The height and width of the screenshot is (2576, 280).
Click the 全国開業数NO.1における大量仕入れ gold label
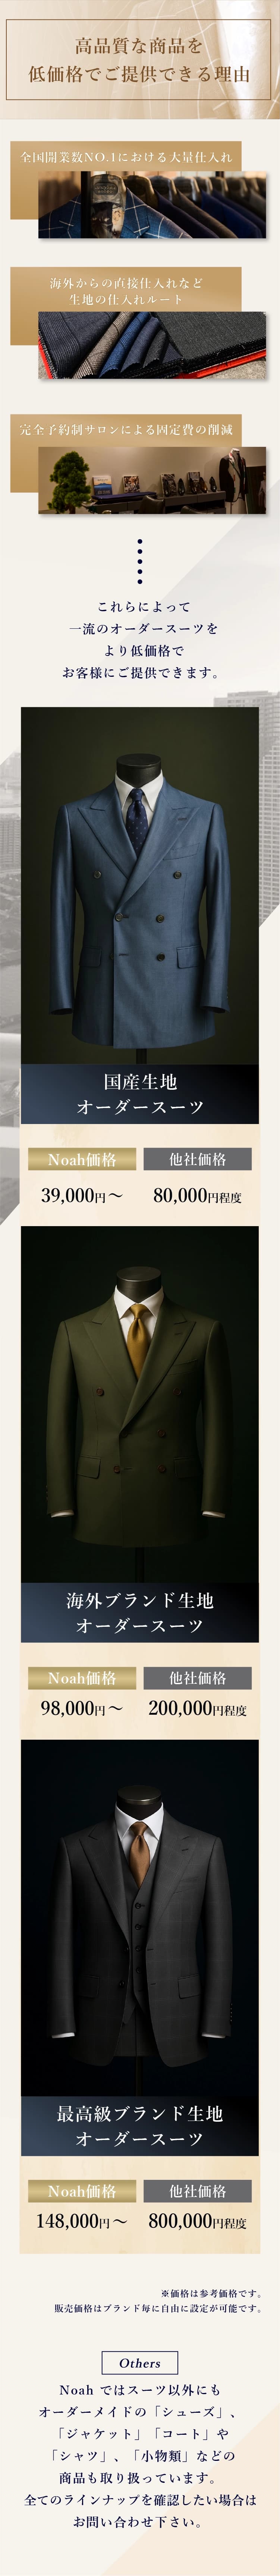(x=126, y=157)
